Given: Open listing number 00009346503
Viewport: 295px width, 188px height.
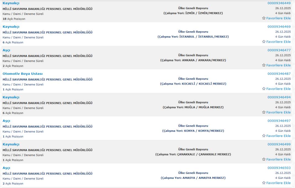Looking at the screenshot, I should coord(279,168).
